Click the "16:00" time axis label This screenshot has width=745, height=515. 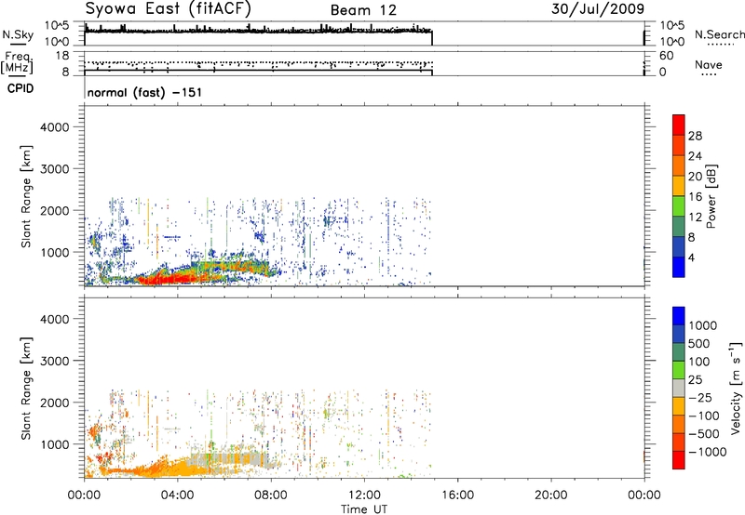pos(457,495)
